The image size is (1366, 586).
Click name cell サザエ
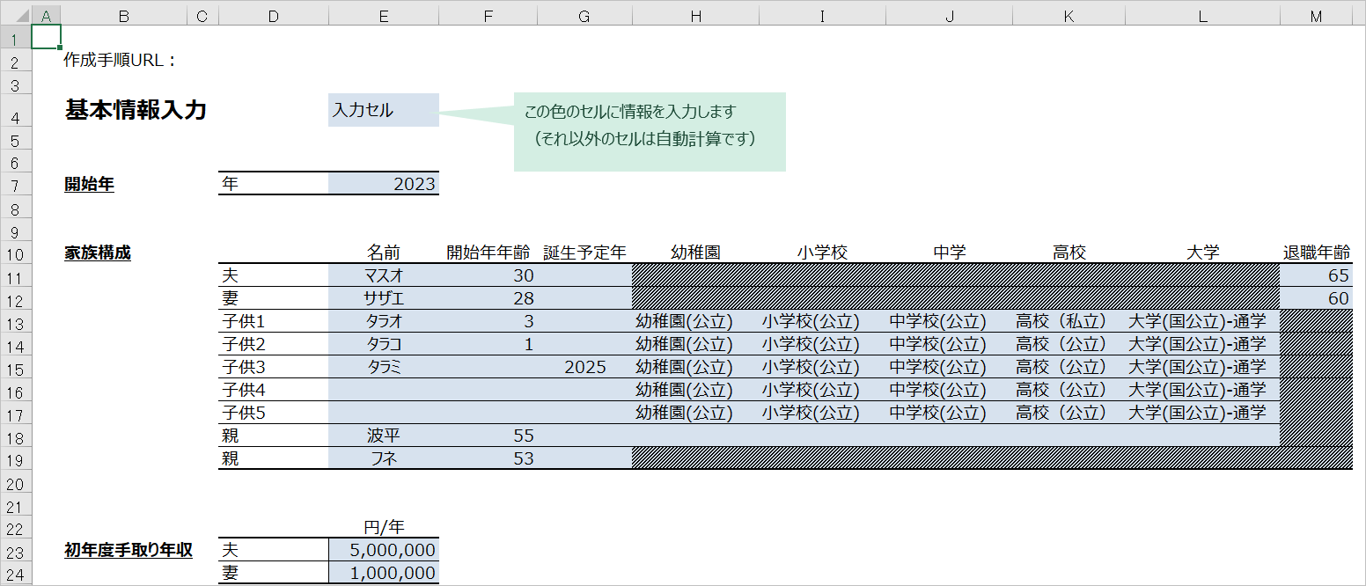coord(383,298)
